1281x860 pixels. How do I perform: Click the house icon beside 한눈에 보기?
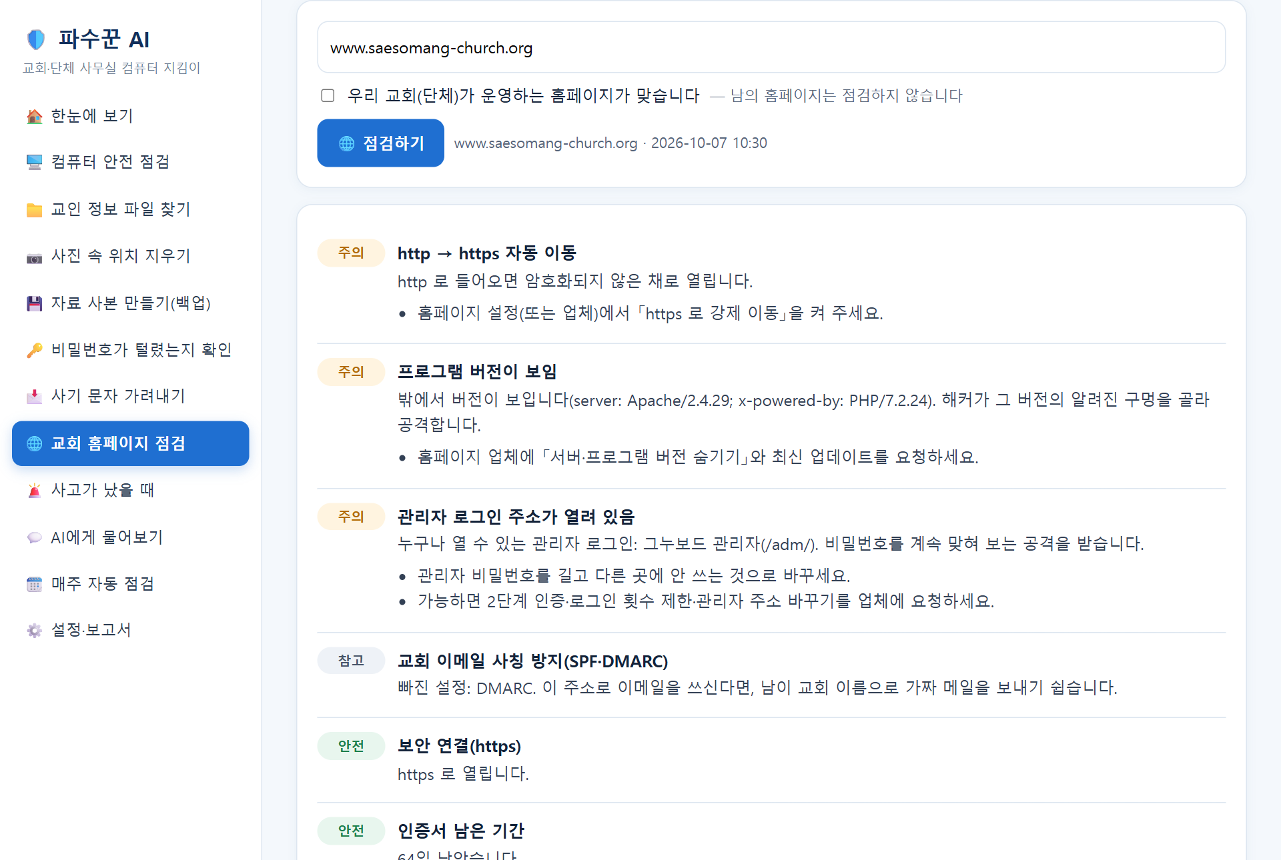[x=35, y=117]
